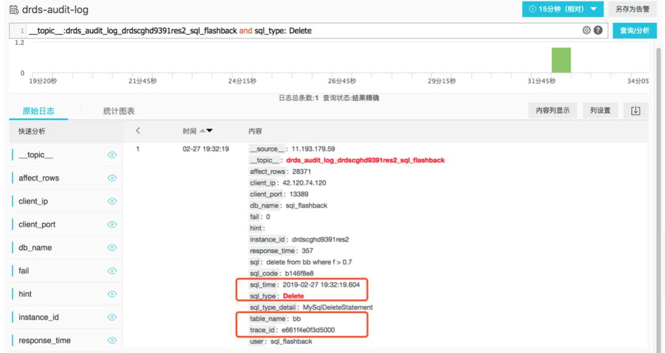Screen dimensions: 665x353
Task: Select client_port in quick analysis list
Action: point(37,224)
